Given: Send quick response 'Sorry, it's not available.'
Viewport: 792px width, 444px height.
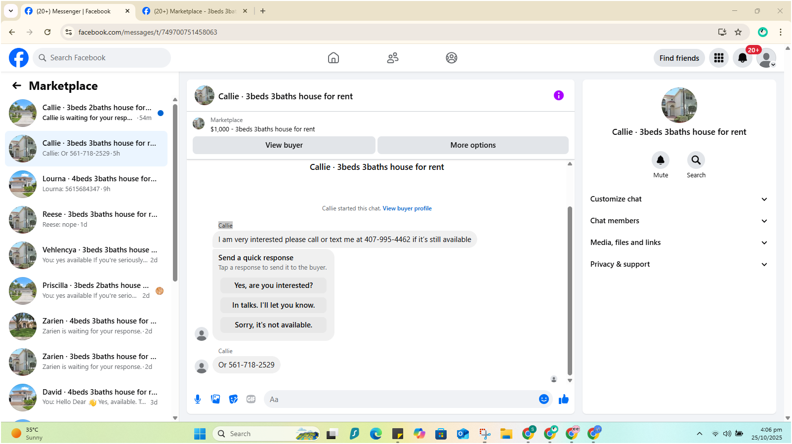Looking at the screenshot, I should (x=273, y=325).
